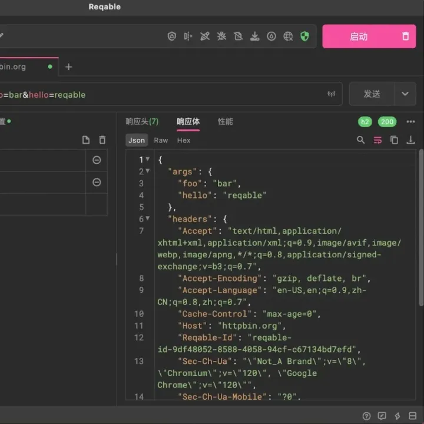Click the SSL proxy lock shield icon

pyautogui.click(x=172, y=37)
